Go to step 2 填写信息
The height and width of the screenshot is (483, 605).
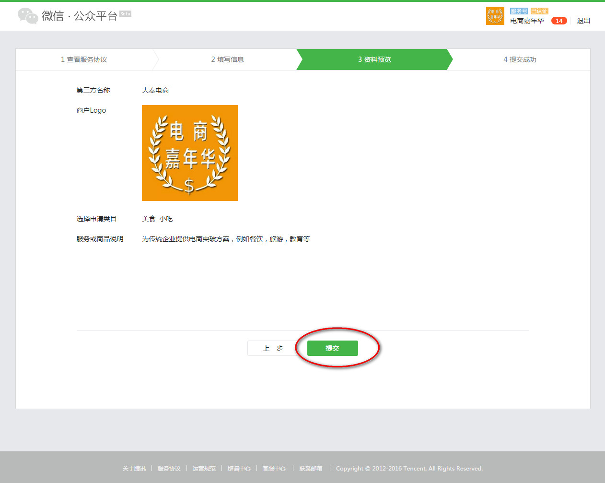click(228, 59)
